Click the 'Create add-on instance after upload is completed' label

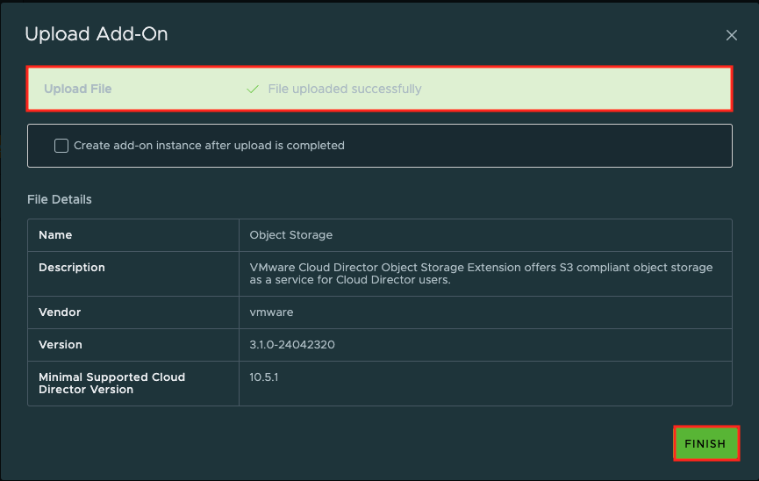[209, 146]
